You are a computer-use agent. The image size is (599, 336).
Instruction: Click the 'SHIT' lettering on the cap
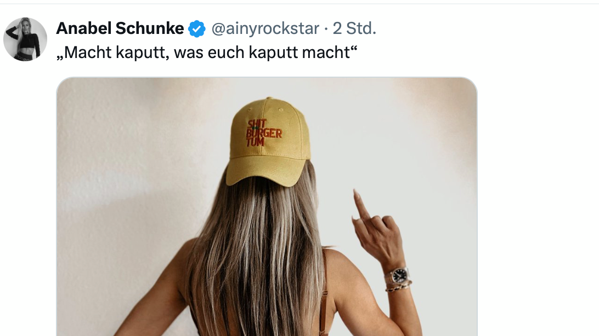tap(257, 124)
